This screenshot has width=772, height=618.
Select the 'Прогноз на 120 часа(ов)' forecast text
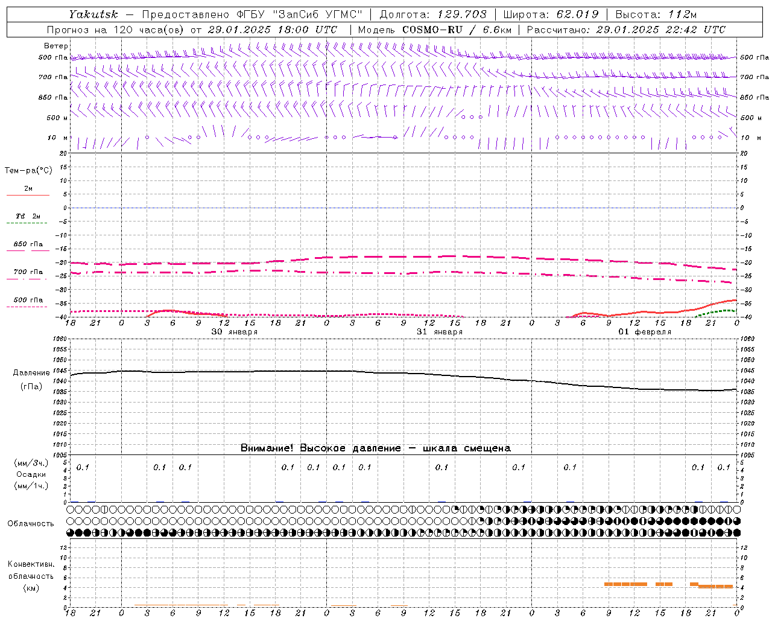coord(115,30)
